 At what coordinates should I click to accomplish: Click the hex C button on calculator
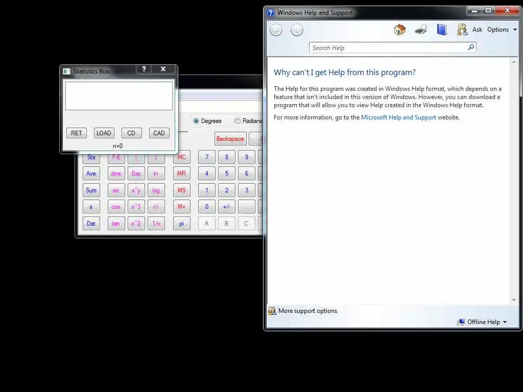tap(247, 224)
